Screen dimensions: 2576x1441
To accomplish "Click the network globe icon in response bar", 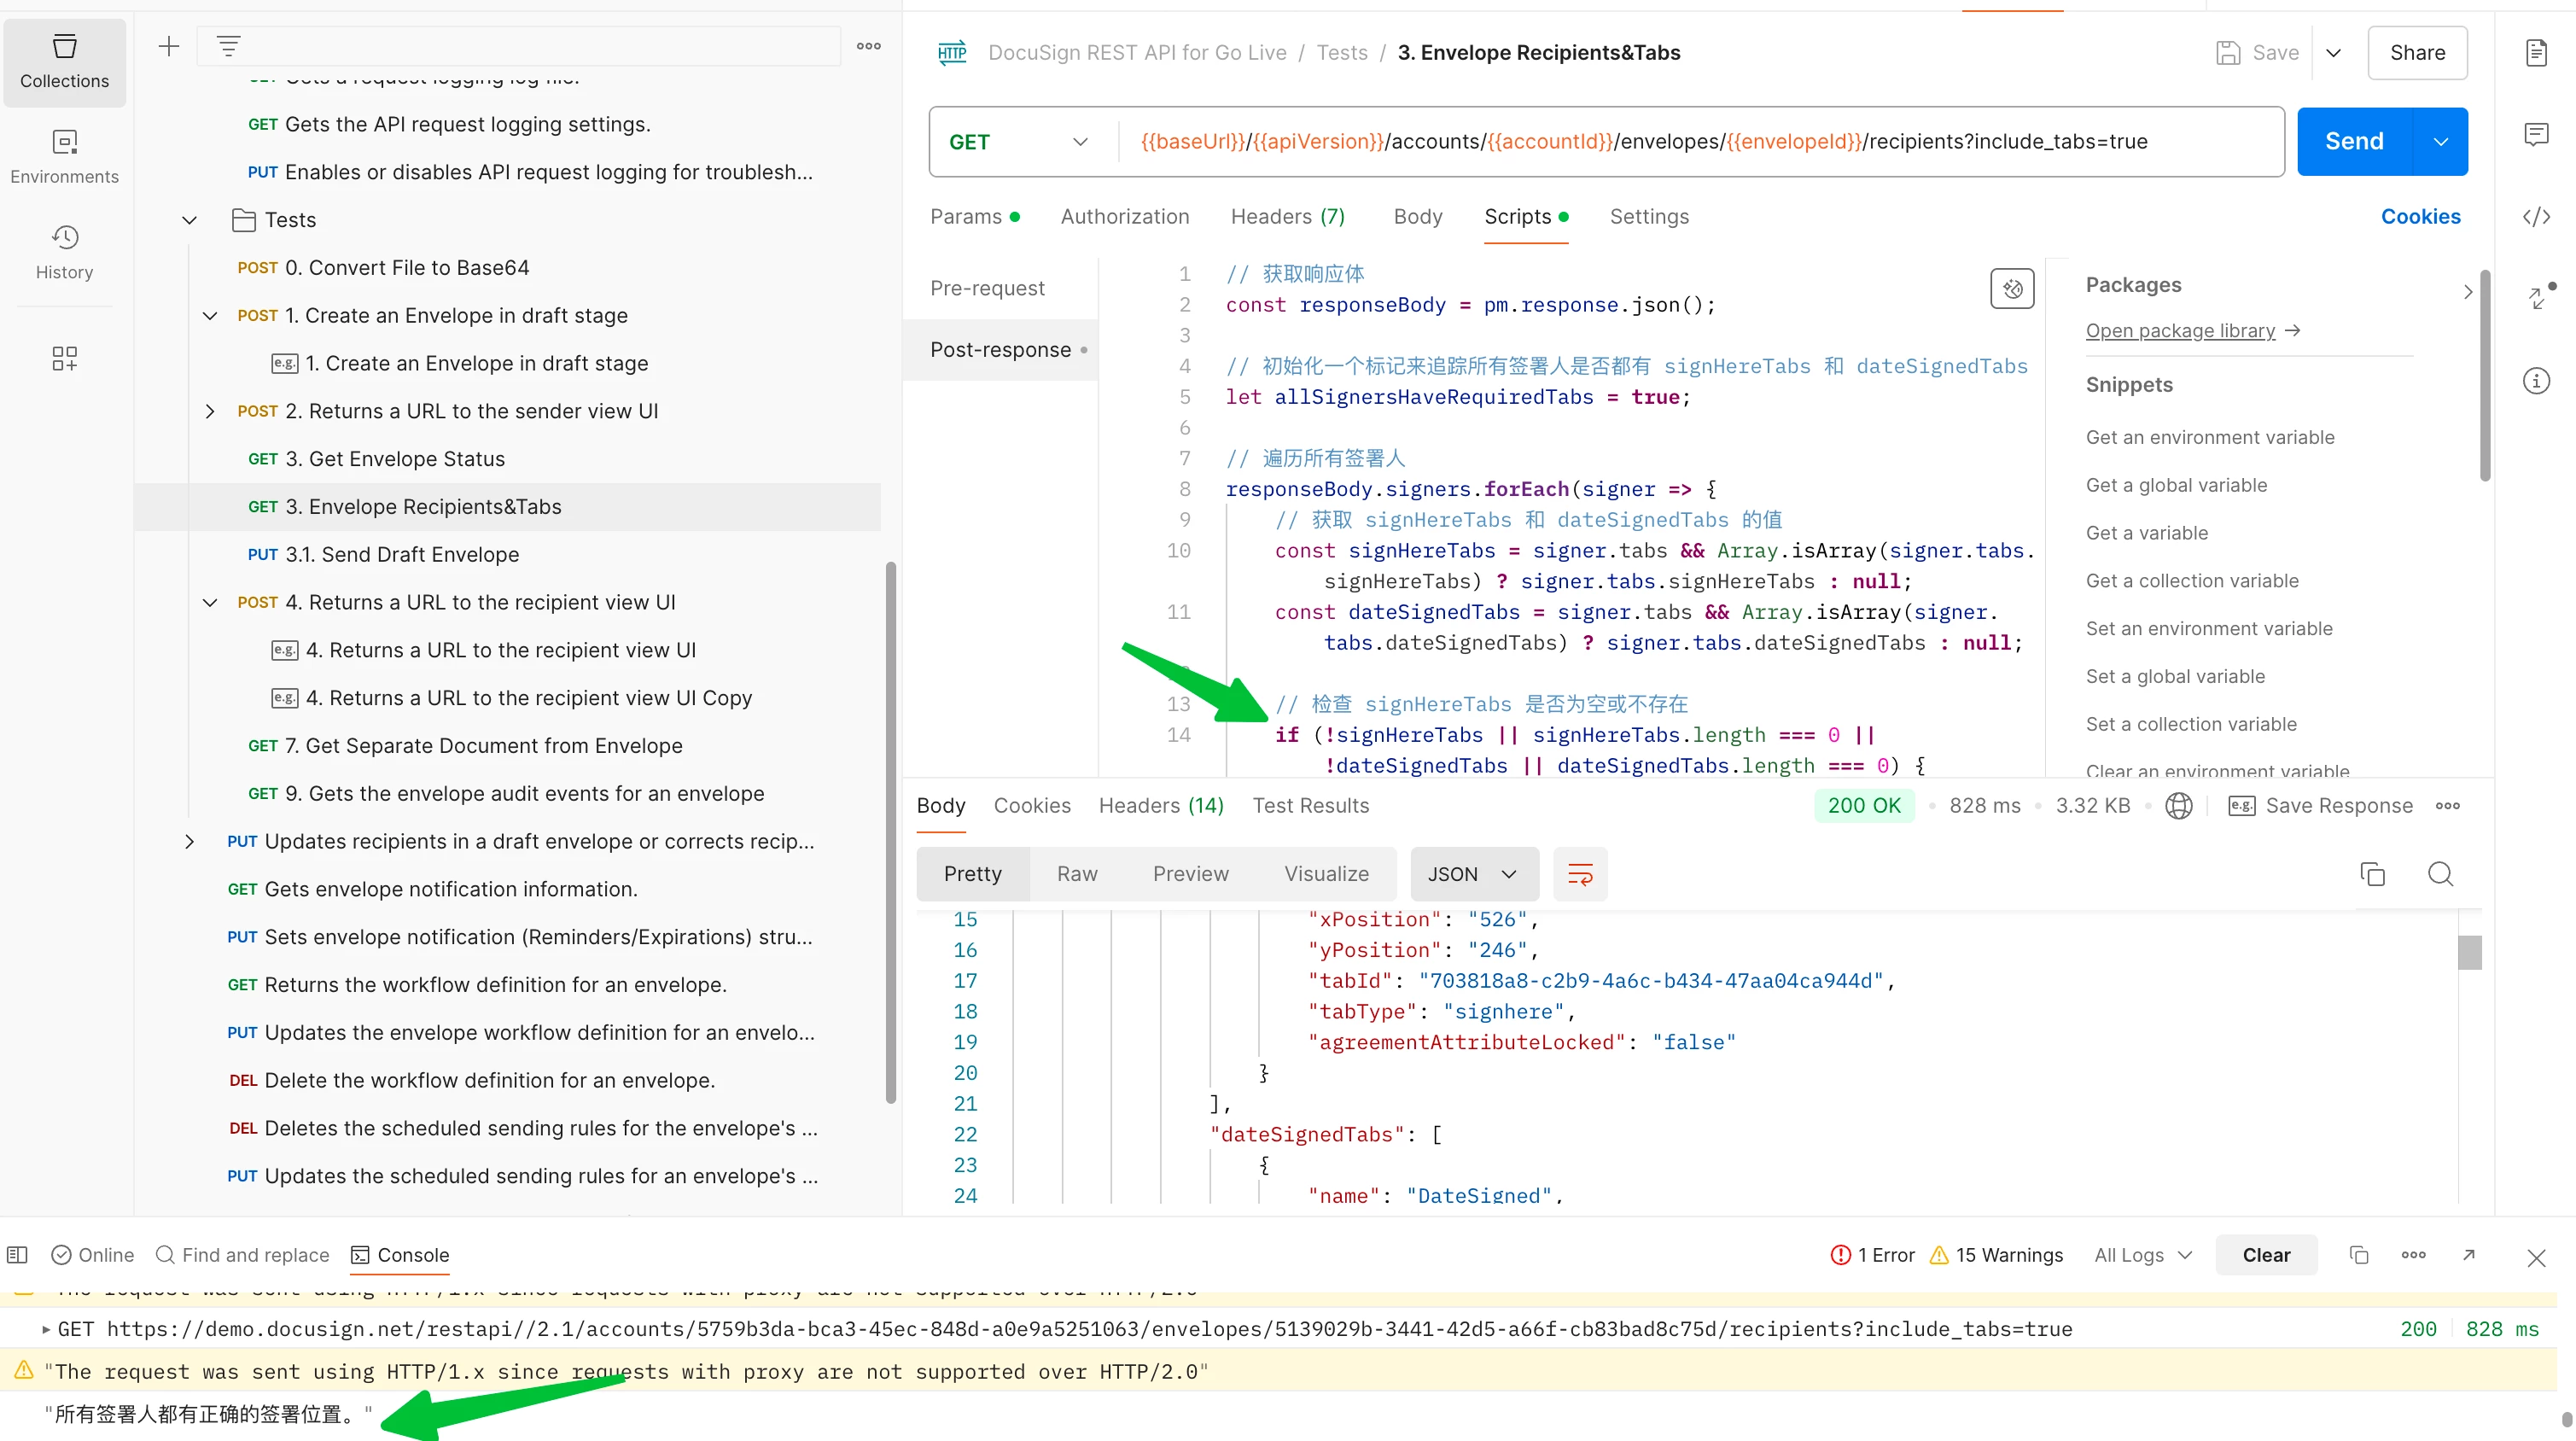I will 2178,806.
